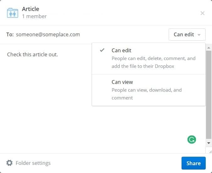Click the dropdown arrow beside Can edit
This screenshot has width=212, height=173.
pyautogui.click(x=199, y=35)
